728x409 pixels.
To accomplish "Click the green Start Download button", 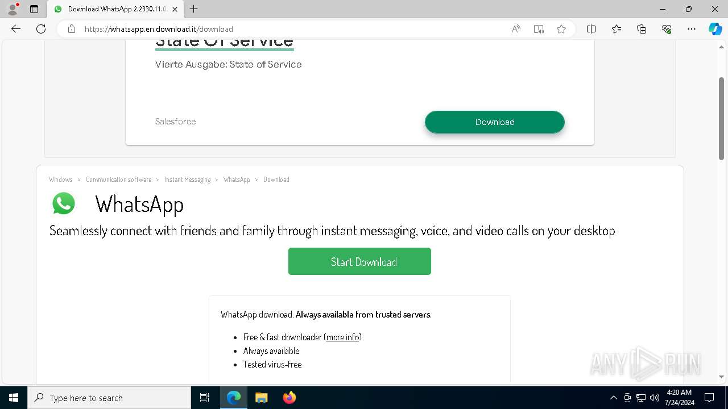I will tap(359, 261).
